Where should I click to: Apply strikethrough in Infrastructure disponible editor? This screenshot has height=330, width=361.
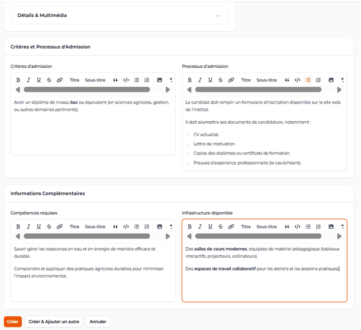pos(221,227)
